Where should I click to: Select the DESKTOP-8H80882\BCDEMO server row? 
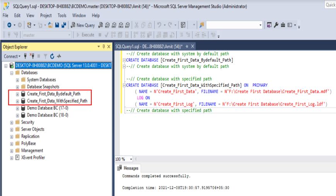point(63,65)
